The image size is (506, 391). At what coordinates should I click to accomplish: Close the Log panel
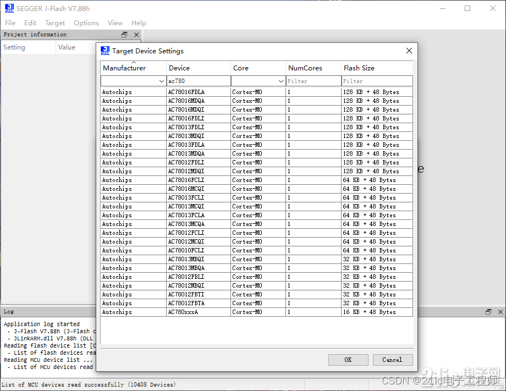pyautogui.click(x=501, y=312)
